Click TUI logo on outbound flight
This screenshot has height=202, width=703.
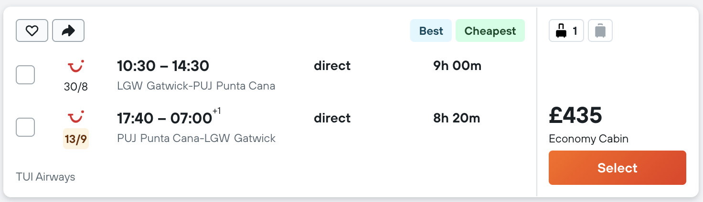76,66
